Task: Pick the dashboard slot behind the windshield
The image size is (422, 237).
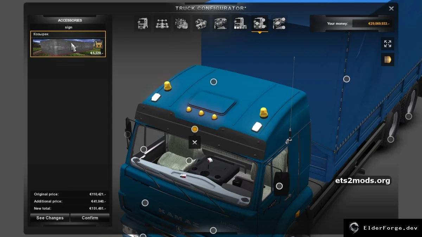Action: tap(189, 161)
